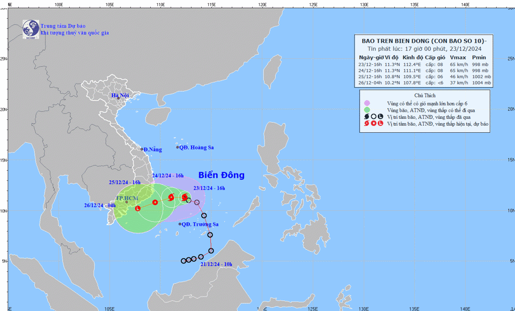The image size is (515, 311).
Task: Click the '107.8°E' longitude value
Action: [411, 83]
